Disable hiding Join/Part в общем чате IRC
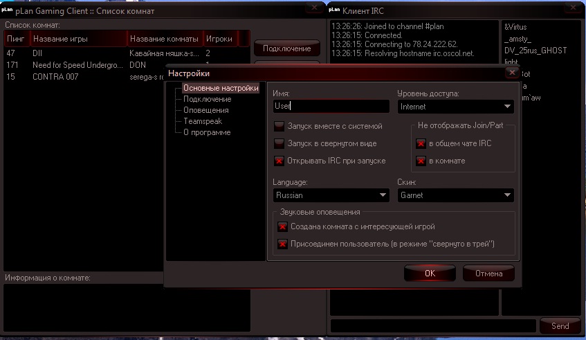The height and width of the screenshot is (340, 586). pos(421,143)
